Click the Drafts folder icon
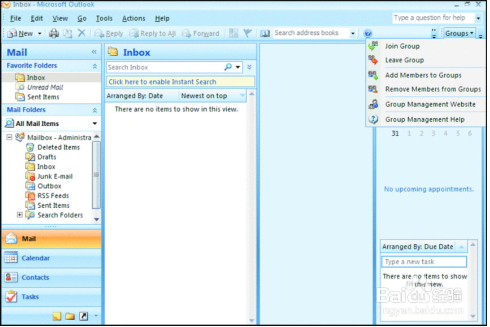Screen dimensions: 490x327 (x=31, y=157)
